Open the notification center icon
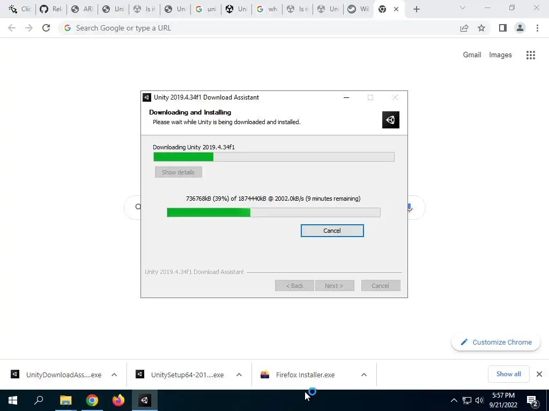This screenshot has height=411, width=549. point(532,401)
